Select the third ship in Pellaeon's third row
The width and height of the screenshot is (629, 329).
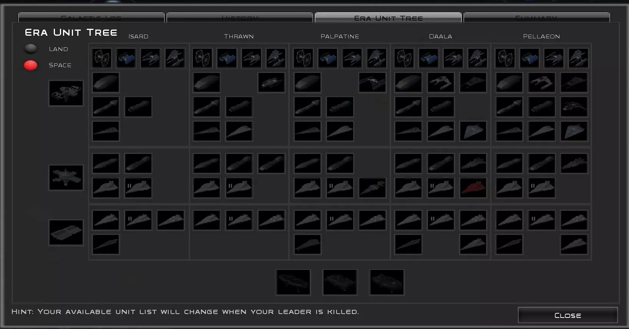click(x=574, y=107)
